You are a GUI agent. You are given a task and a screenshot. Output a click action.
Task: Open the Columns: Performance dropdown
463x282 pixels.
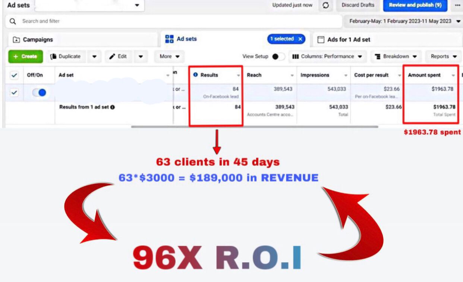327,56
